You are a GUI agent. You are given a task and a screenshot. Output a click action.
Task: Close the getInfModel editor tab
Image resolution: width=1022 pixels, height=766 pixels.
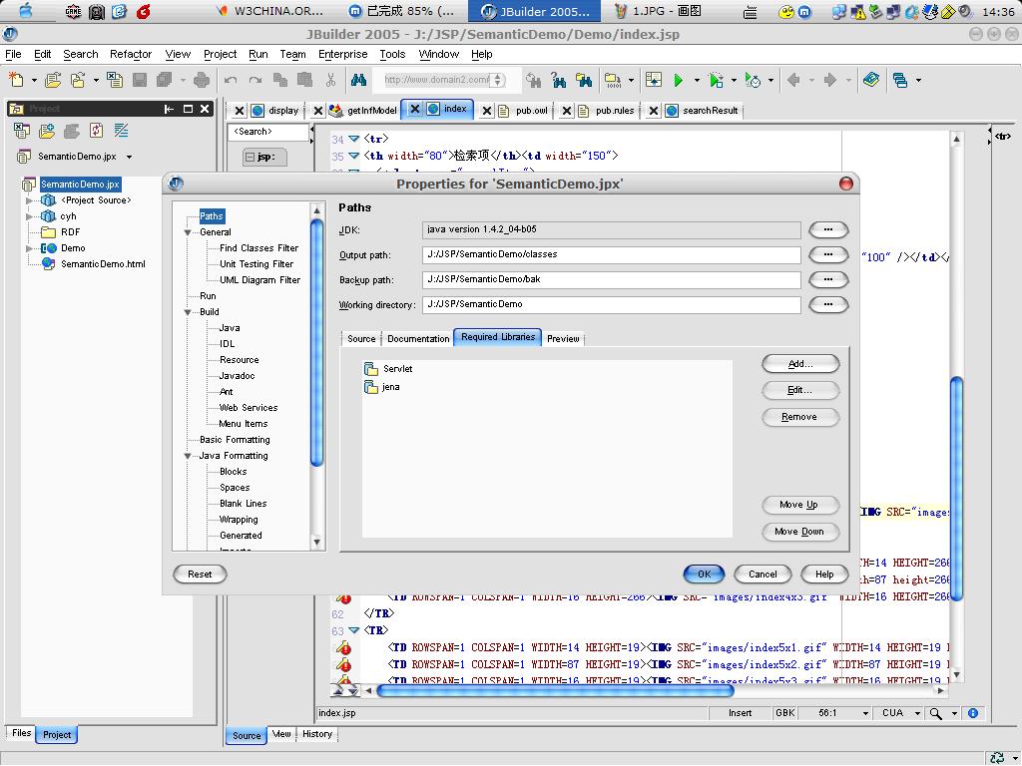click(318, 111)
